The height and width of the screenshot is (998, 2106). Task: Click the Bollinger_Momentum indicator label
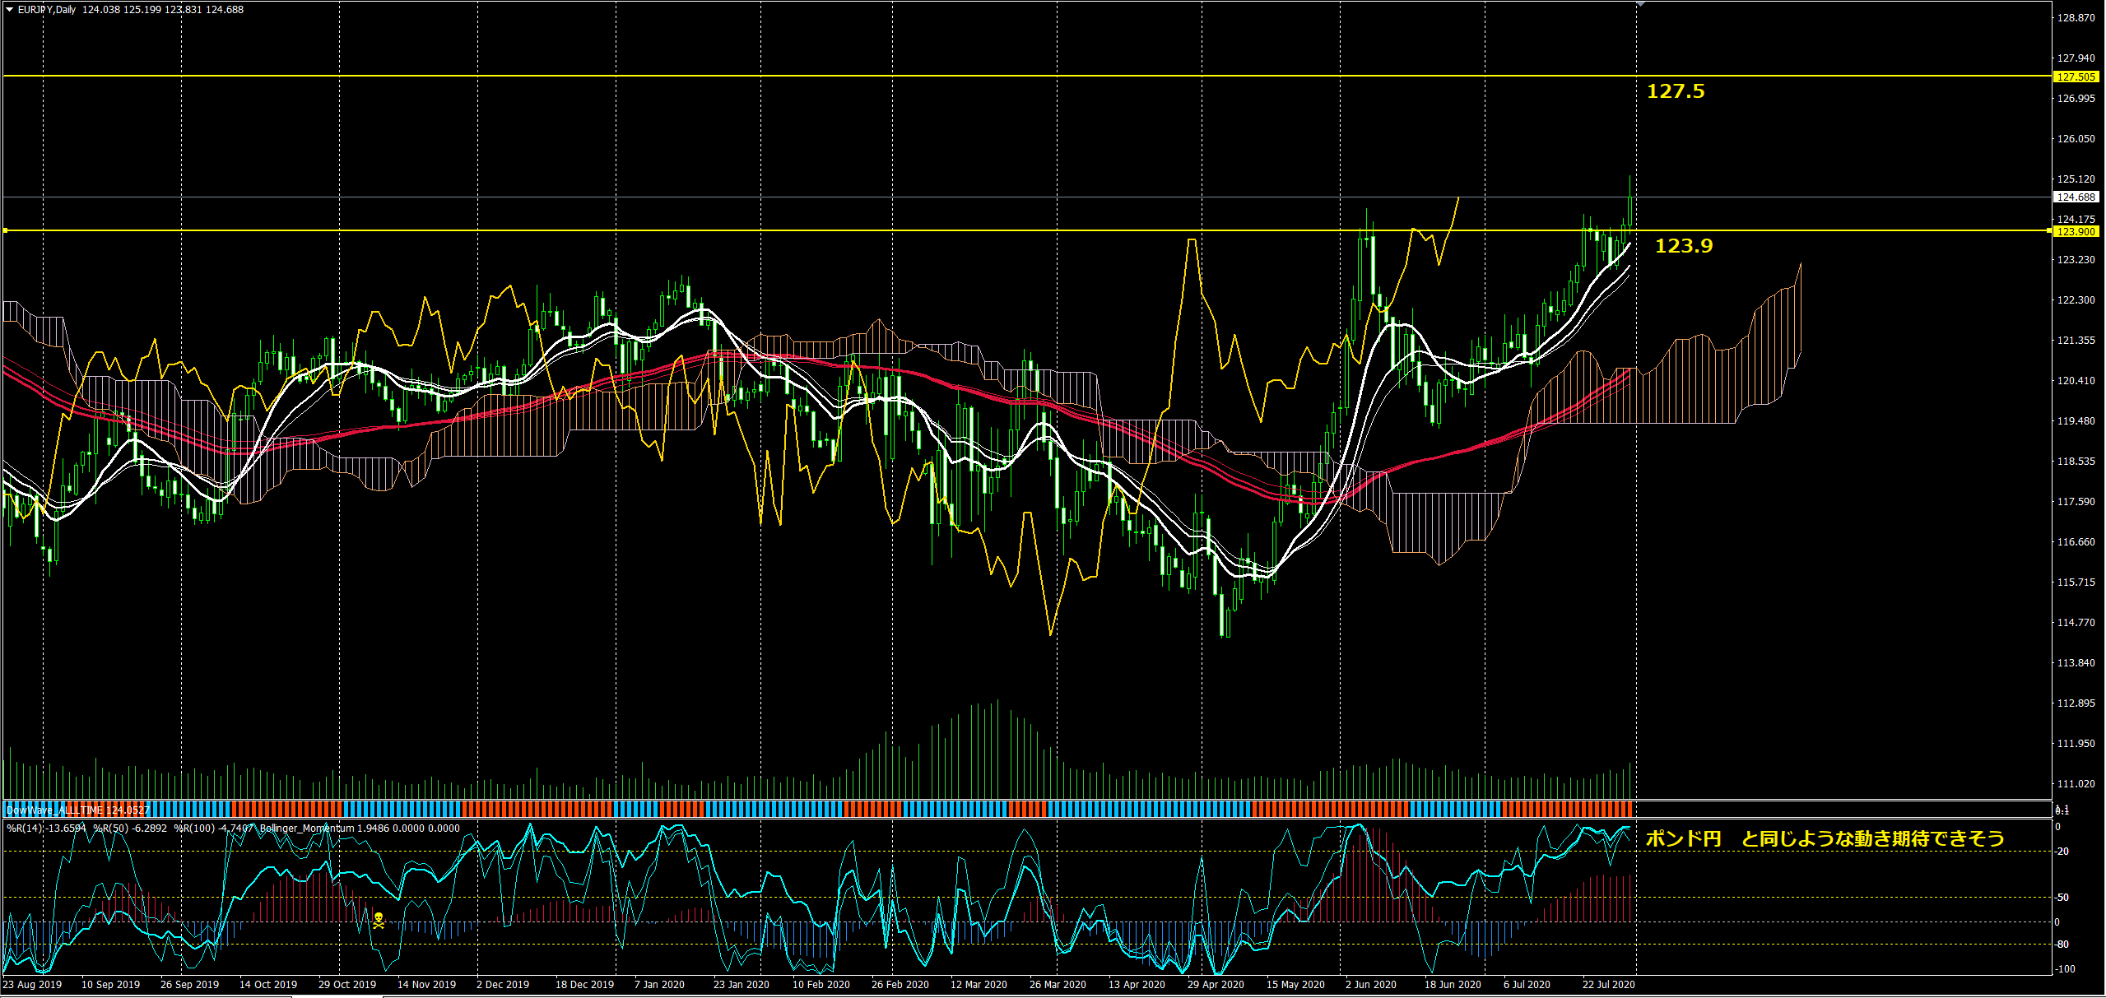(x=306, y=829)
